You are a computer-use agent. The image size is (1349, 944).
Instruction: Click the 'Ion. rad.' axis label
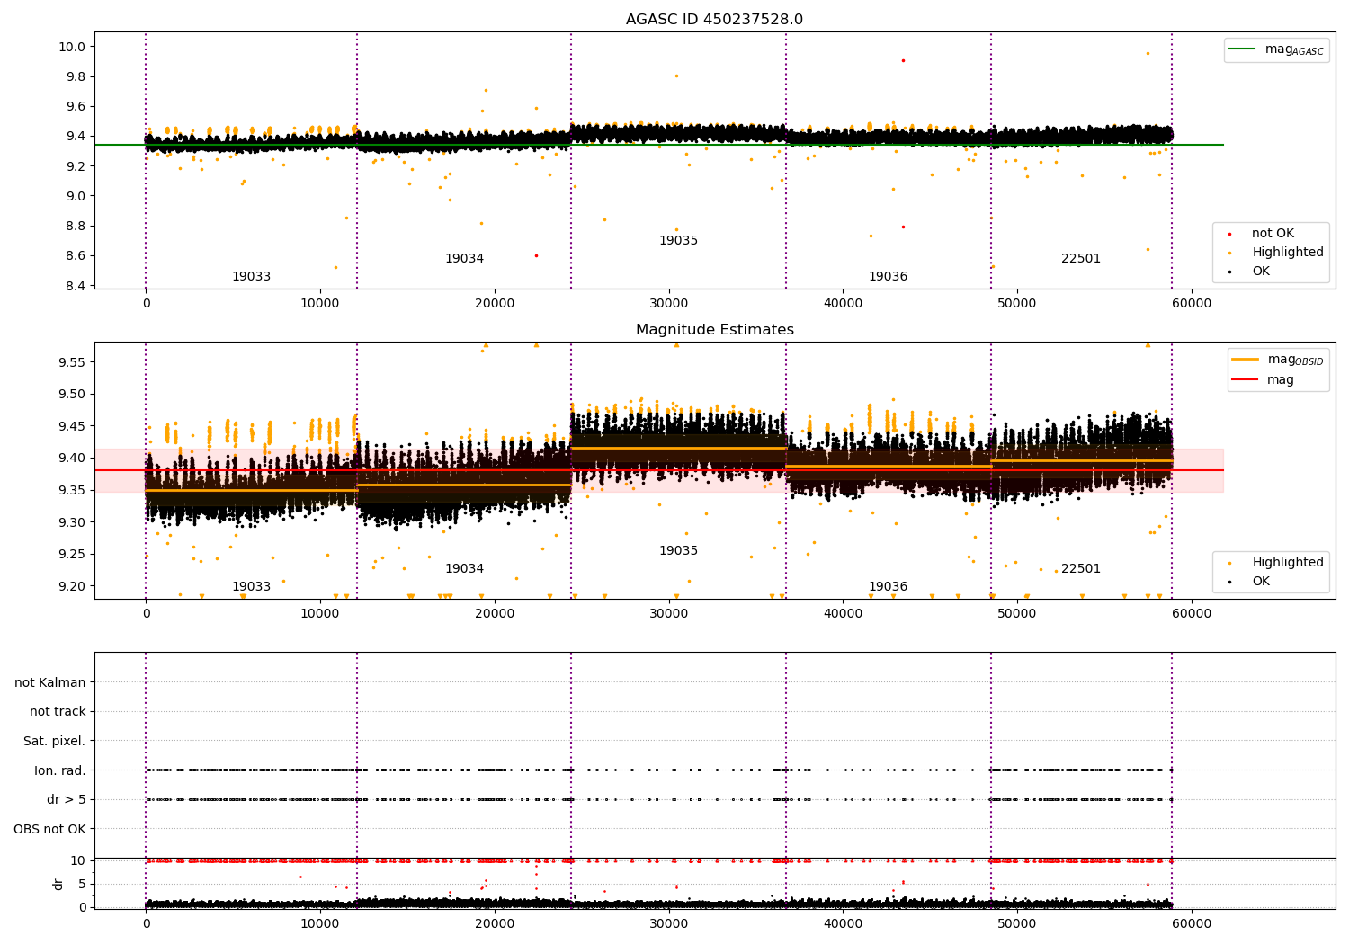[60, 770]
